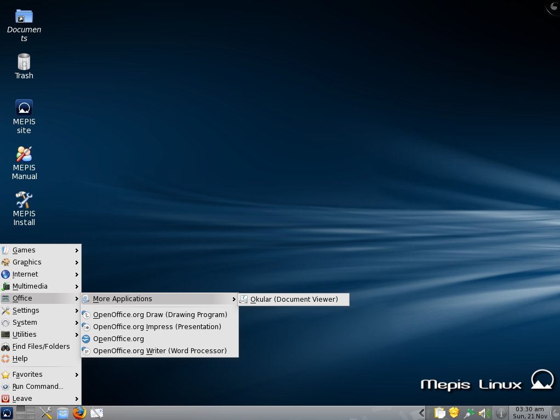Open the network plug tray icon
Image resolution: width=560 pixels, height=420 pixels.
coord(468,413)
